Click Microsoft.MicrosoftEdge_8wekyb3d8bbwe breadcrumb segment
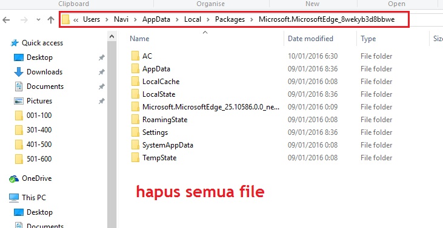 click(327, 19)
